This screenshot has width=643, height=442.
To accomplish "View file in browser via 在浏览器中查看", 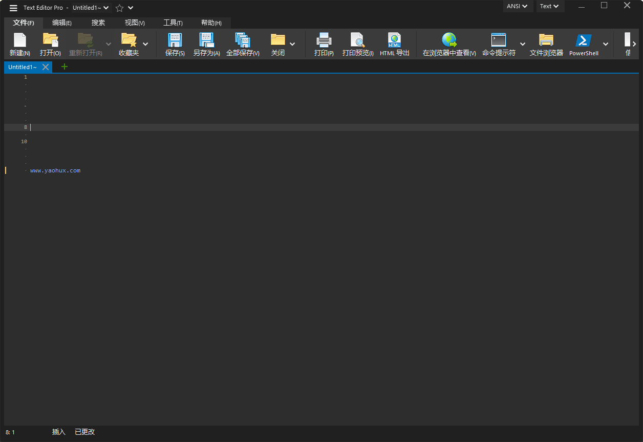I will click(x=449, y=44).
